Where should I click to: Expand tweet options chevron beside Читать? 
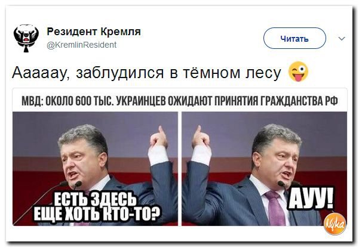(x=342, y=38)
